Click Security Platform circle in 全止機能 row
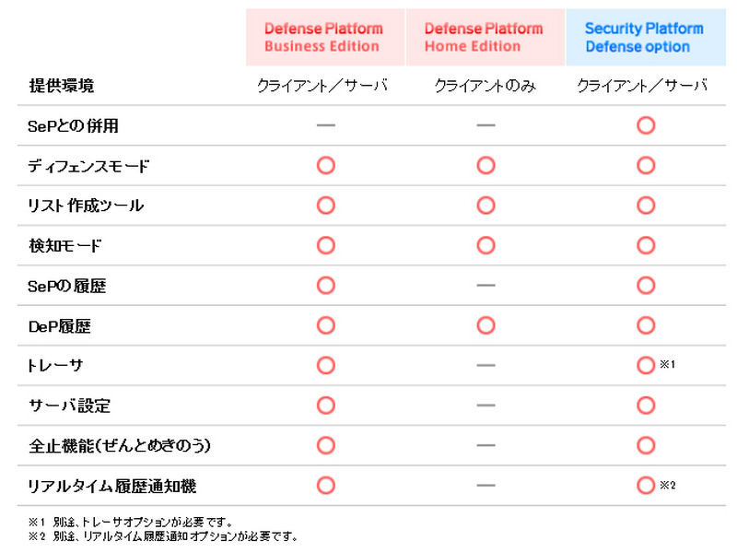The width and height of the screenshot is (737, 553). tap(646, 445)
